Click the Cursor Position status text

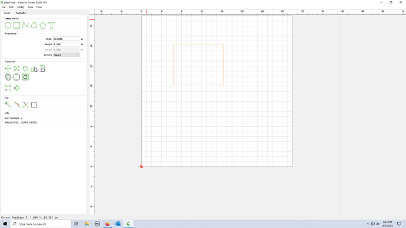[29, 217]
